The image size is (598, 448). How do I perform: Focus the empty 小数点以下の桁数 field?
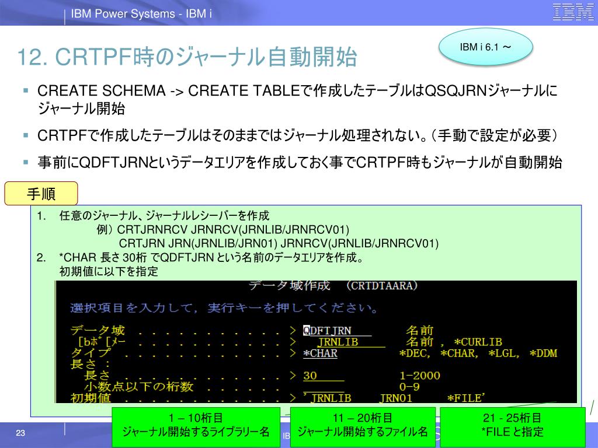click(x=324, y=387)
